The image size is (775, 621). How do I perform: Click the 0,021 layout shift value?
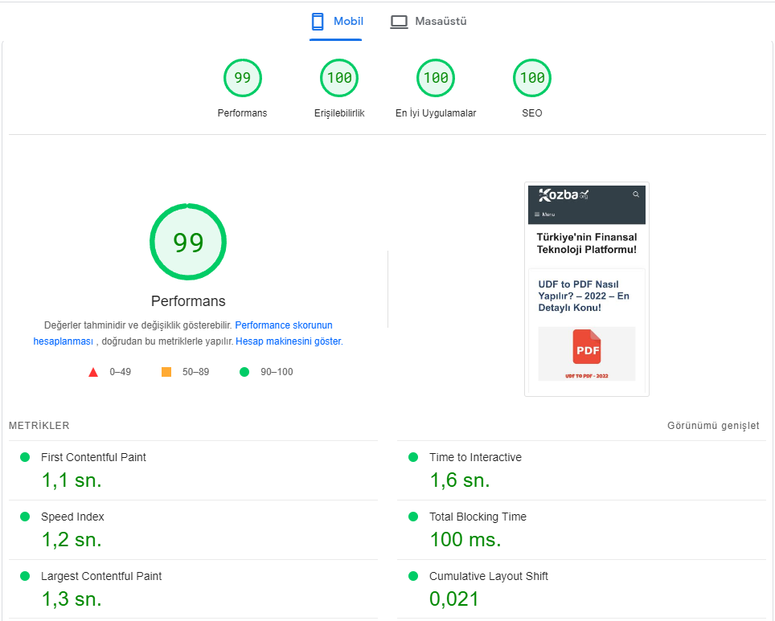click(454, 599)
